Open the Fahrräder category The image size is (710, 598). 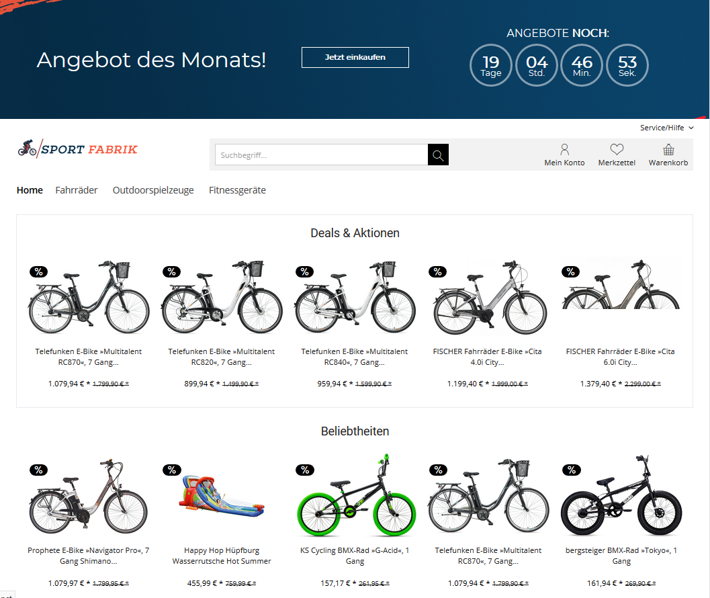[77, 190]
